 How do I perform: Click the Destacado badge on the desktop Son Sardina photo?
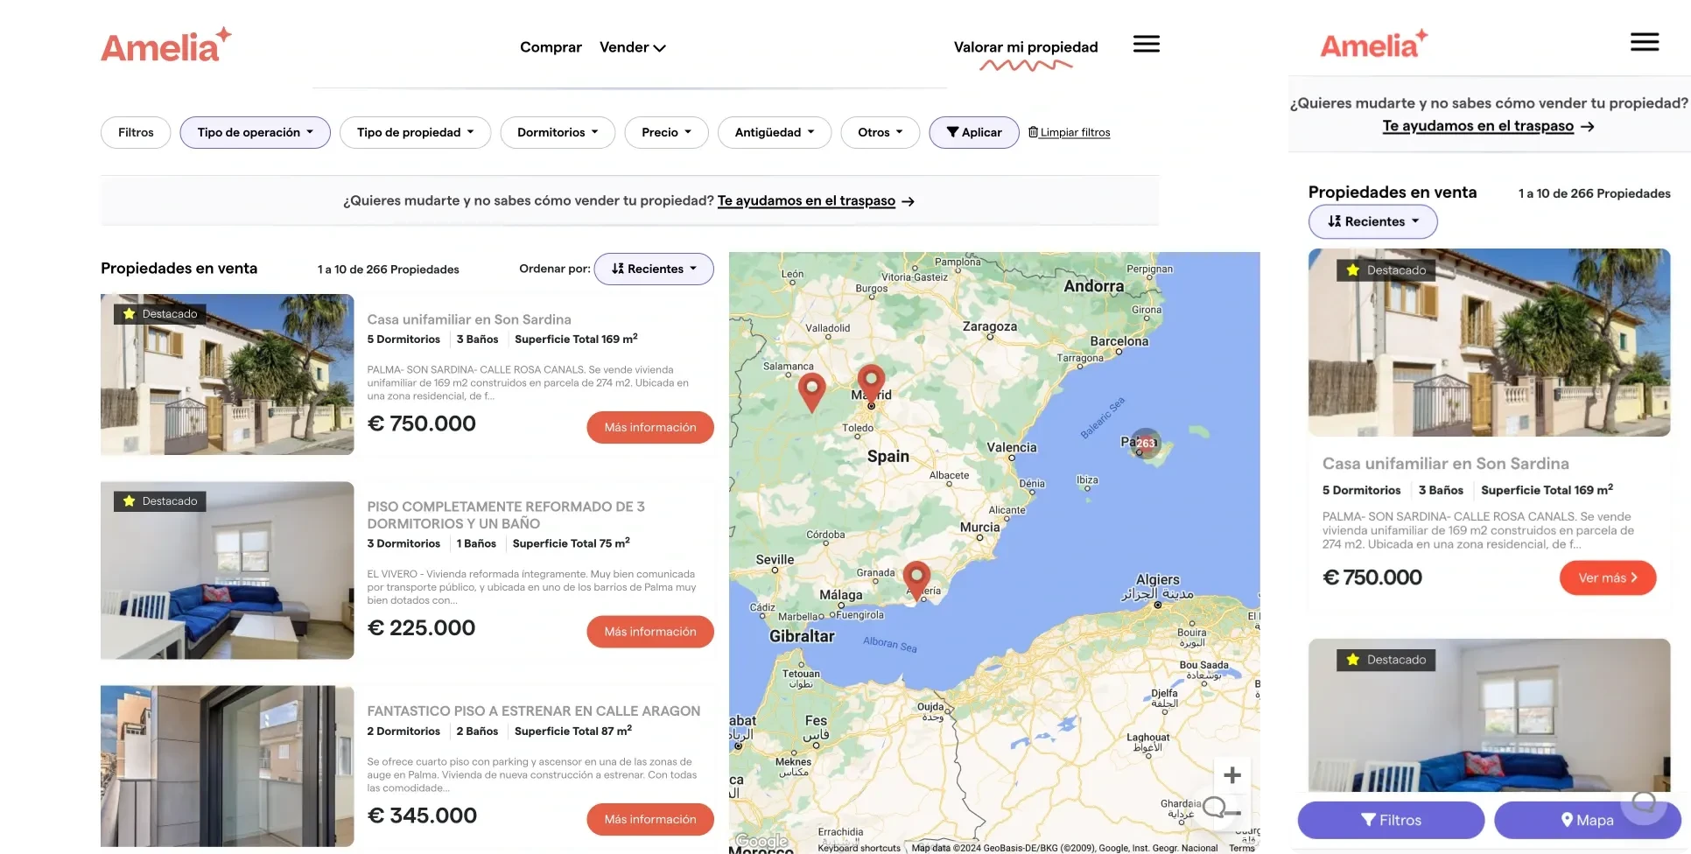(x=159, y=314)
